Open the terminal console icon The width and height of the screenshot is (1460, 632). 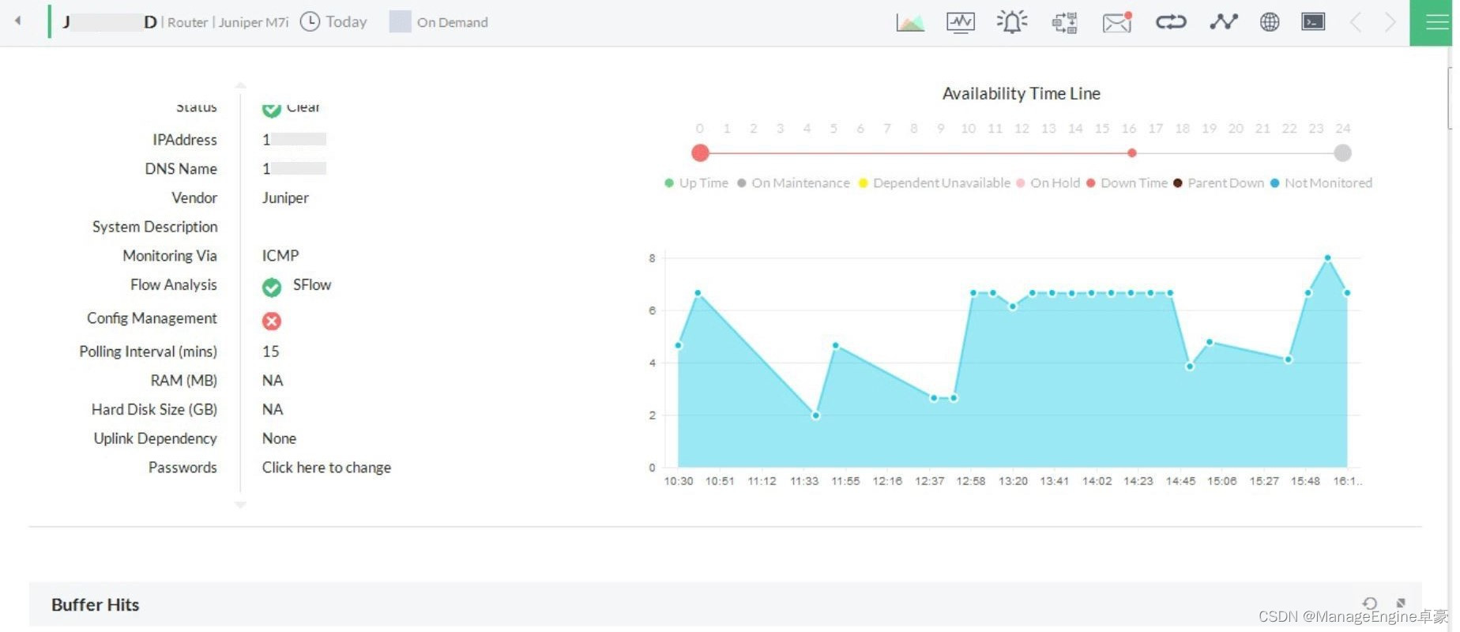pos(1313,21)
